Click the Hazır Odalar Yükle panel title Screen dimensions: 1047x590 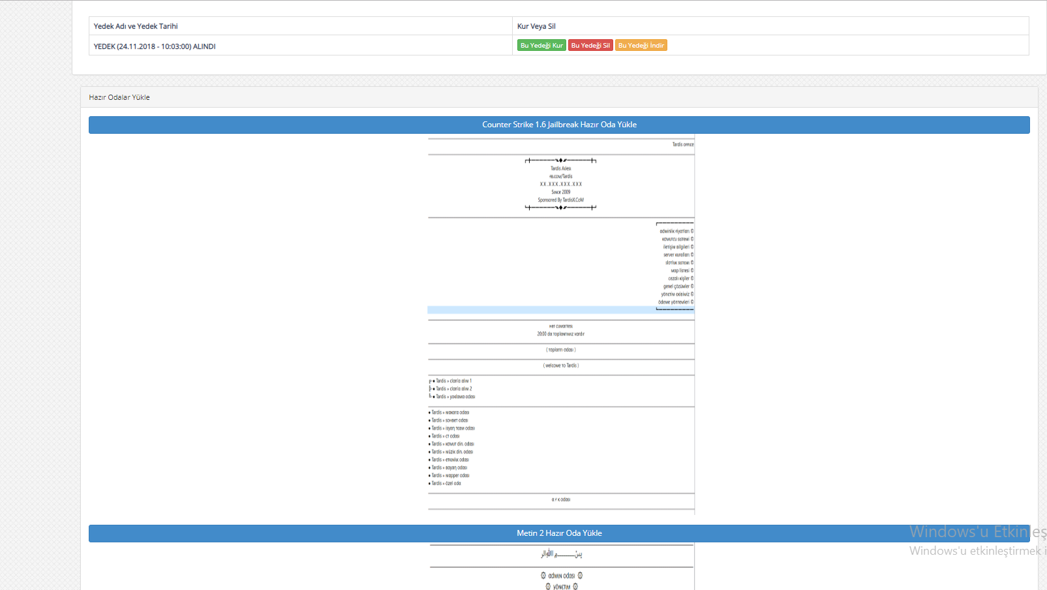(119, 97)
